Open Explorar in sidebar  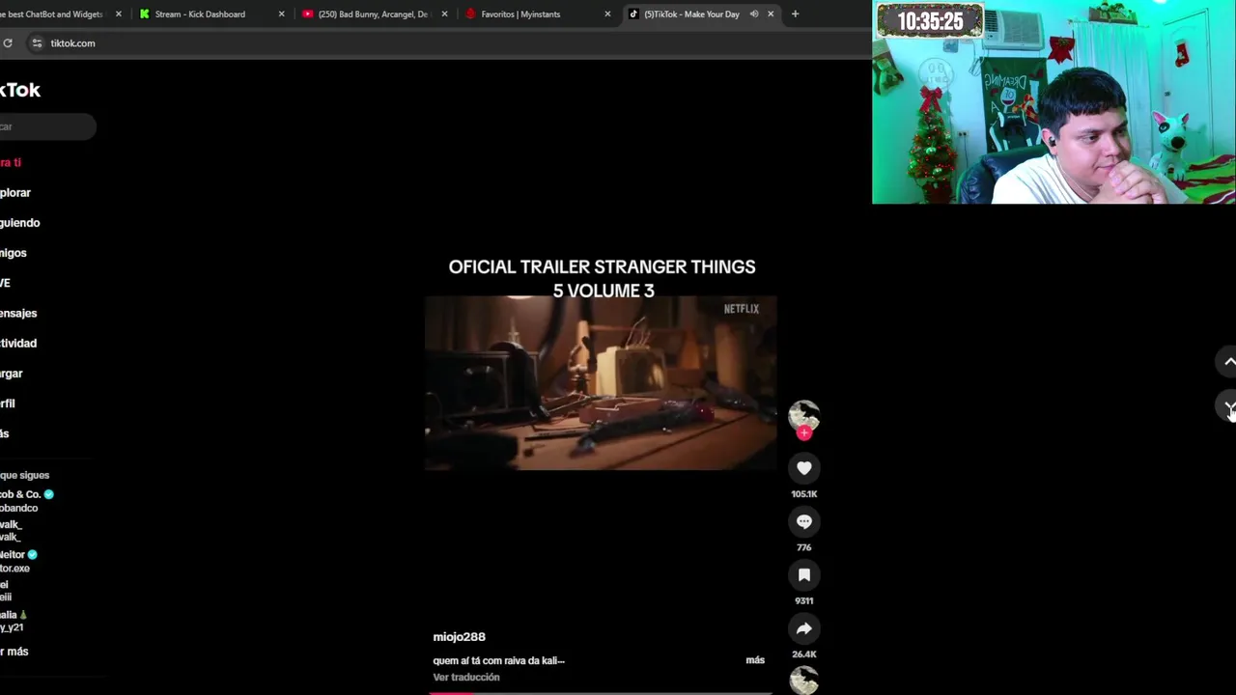15,192
